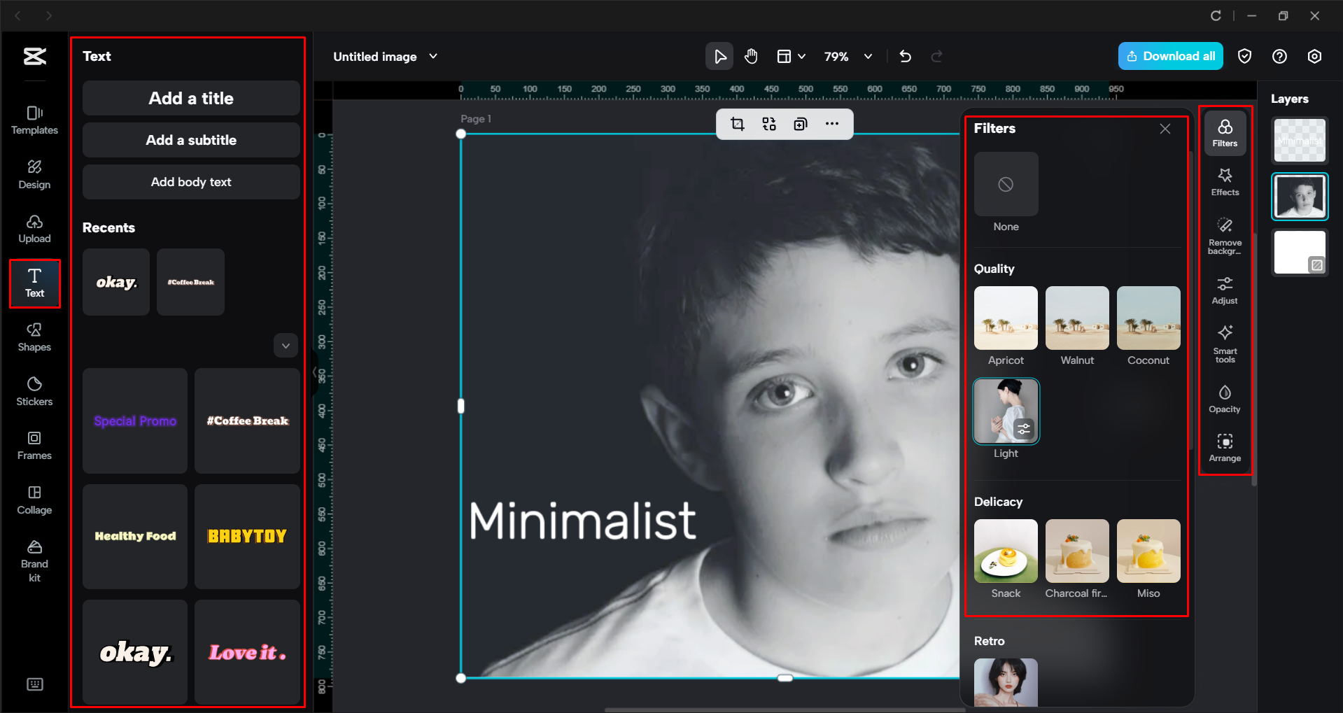The image size is (1343, 713).
Task: Open the Brand kit panel
Action: tap(34, 558)
